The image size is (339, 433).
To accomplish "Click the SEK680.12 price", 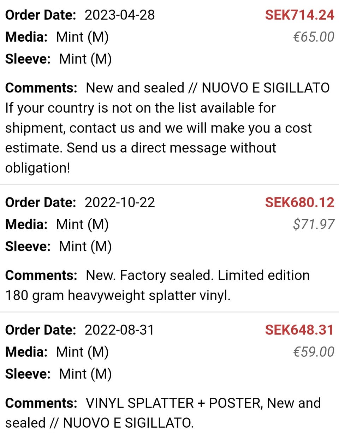I will (x=299, y=202).
